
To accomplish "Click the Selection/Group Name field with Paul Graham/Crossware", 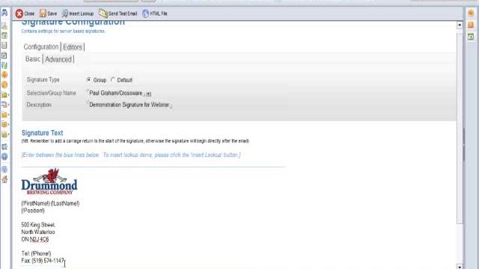I will click(x=116, y=93).
